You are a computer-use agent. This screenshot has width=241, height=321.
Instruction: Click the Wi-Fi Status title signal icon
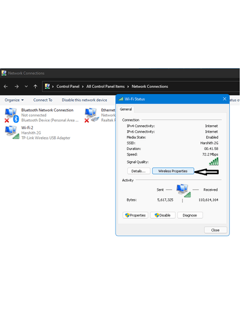[x=121, y=99]
